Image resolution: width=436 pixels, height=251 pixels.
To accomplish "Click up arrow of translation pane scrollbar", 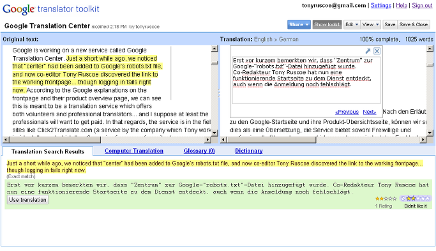I will point(430,49).
